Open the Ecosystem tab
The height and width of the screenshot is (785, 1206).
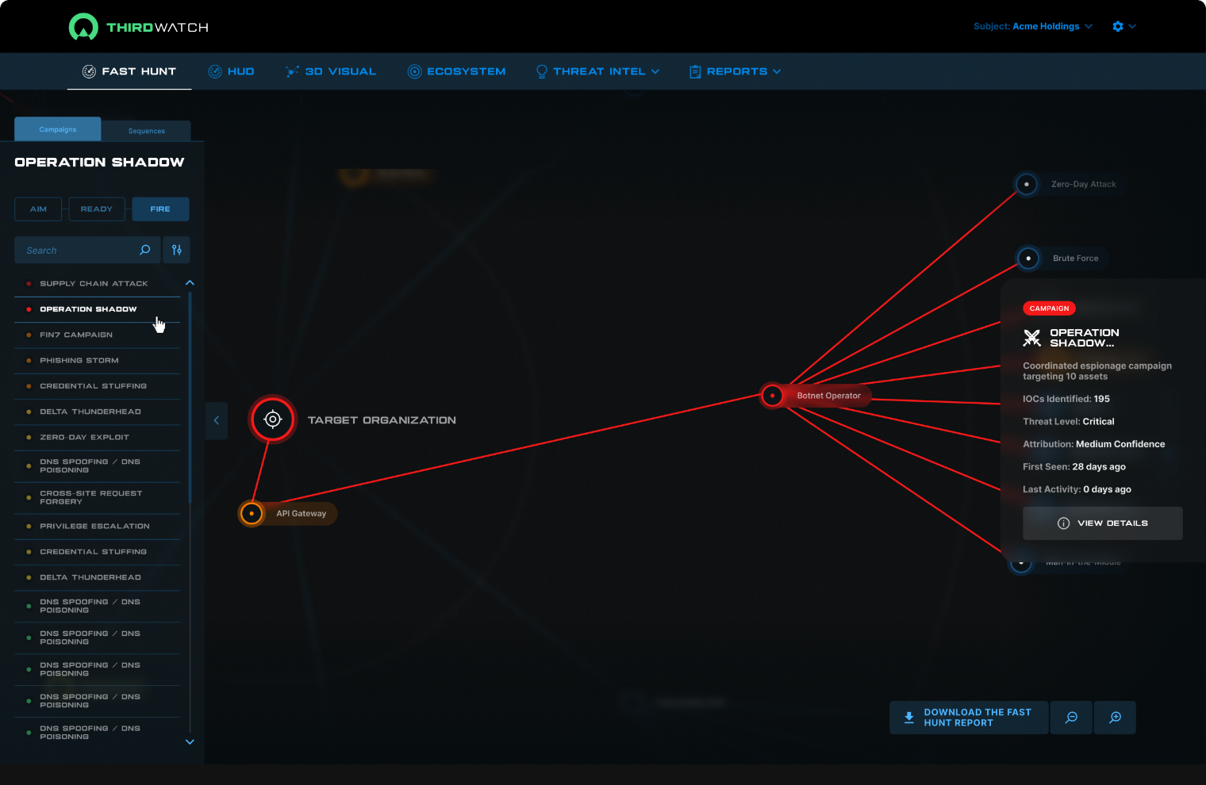pos(456,71)
